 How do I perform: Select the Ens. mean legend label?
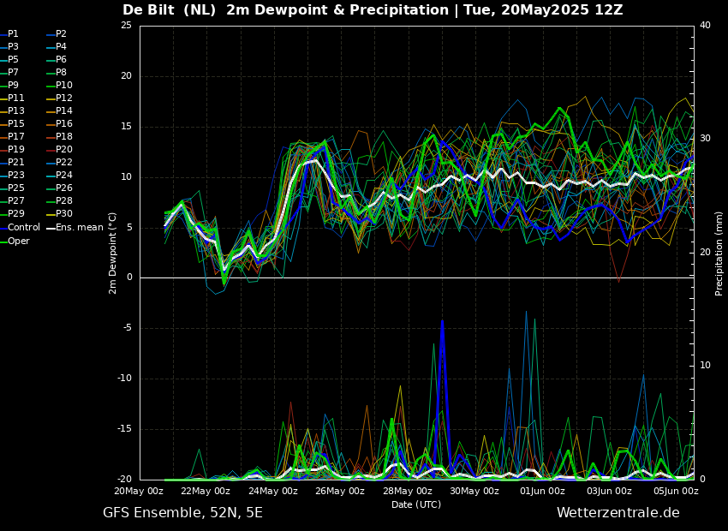click(x=80, y=228)
